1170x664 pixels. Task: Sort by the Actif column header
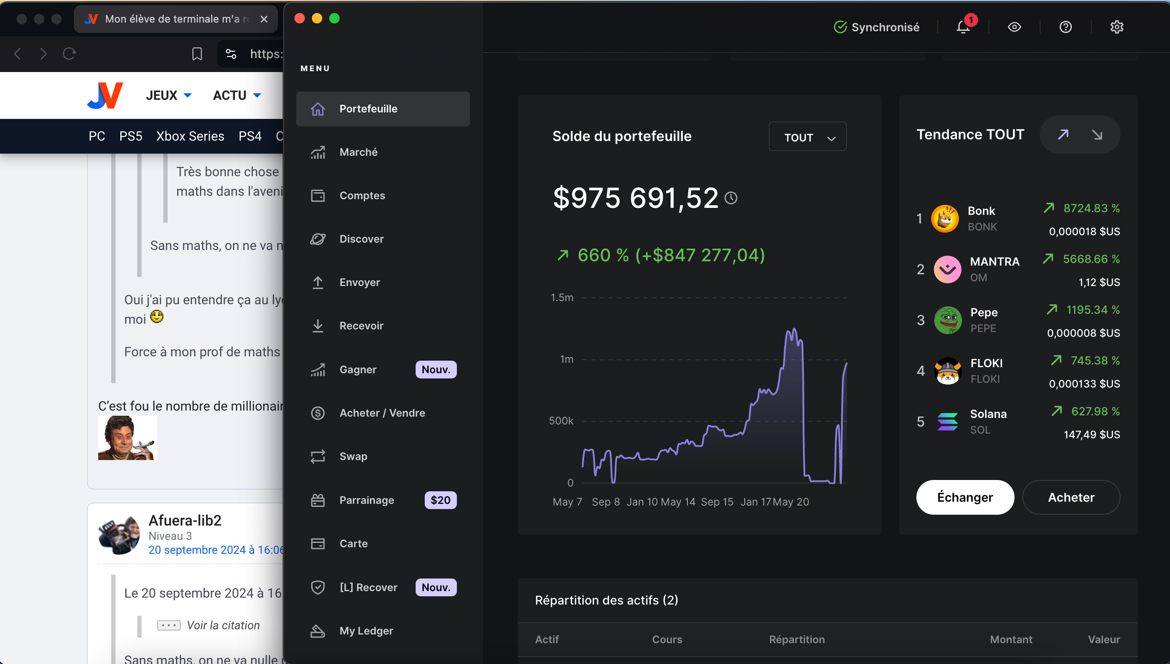coord(547,639)
